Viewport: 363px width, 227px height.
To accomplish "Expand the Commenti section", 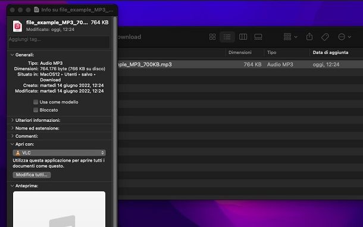I will tap(12, 136).
